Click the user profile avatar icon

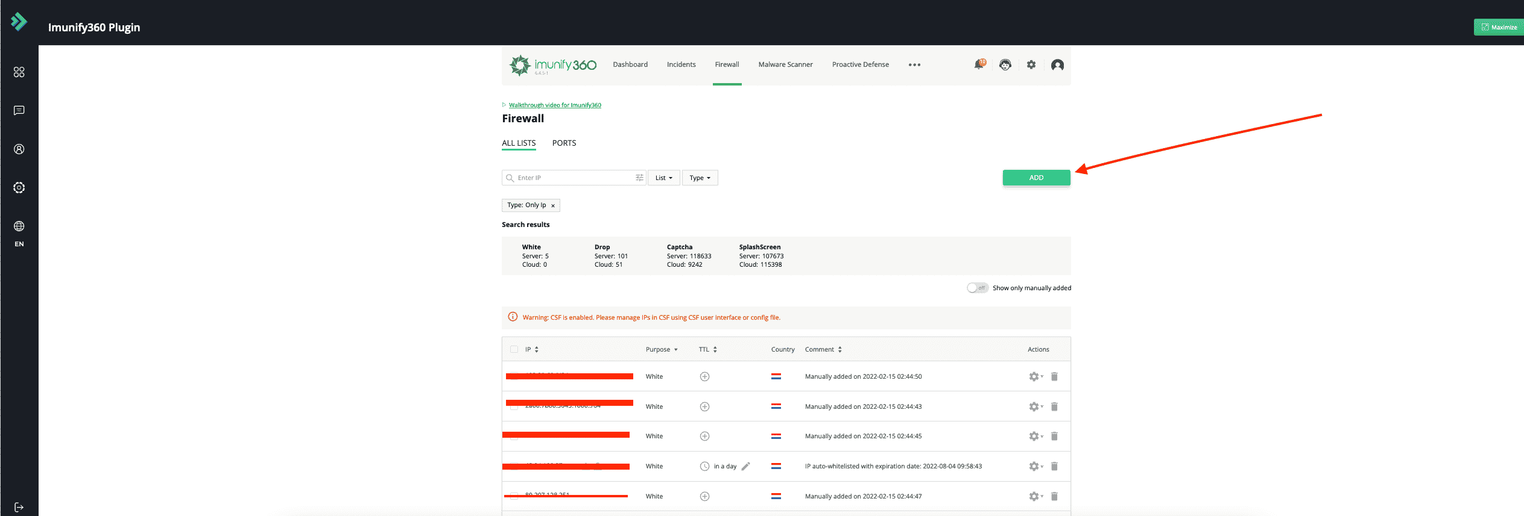1057,64
